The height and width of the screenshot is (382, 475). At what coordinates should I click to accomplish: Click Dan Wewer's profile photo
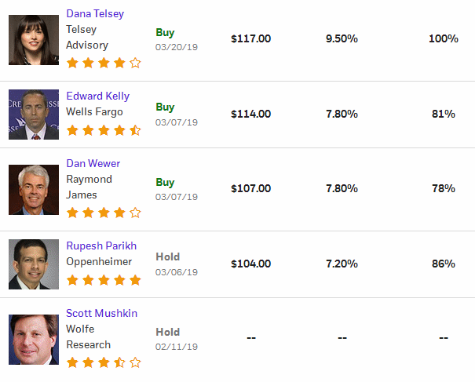pos(34,190)
